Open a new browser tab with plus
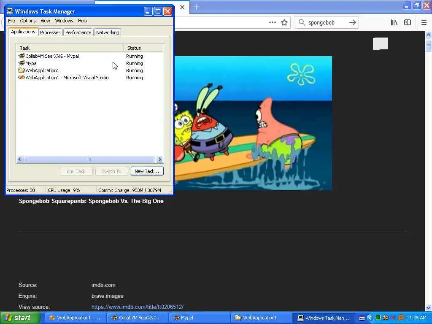Screen dimensions: 432x324 coord(197,7)
